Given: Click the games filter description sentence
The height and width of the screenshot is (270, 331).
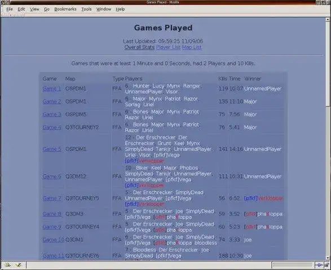Looking at the screenshot, I should (x=163, y=64).
